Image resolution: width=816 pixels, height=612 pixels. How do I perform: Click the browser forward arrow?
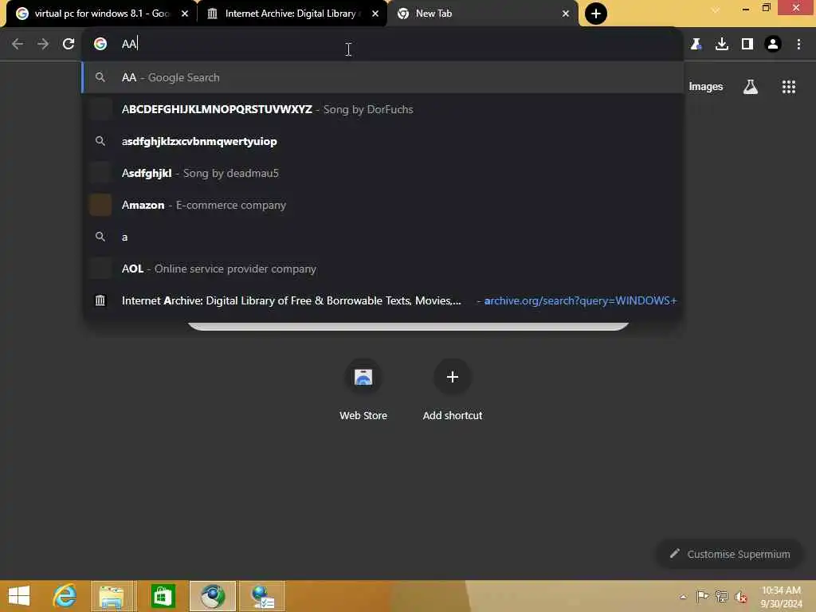coord(43,45)
